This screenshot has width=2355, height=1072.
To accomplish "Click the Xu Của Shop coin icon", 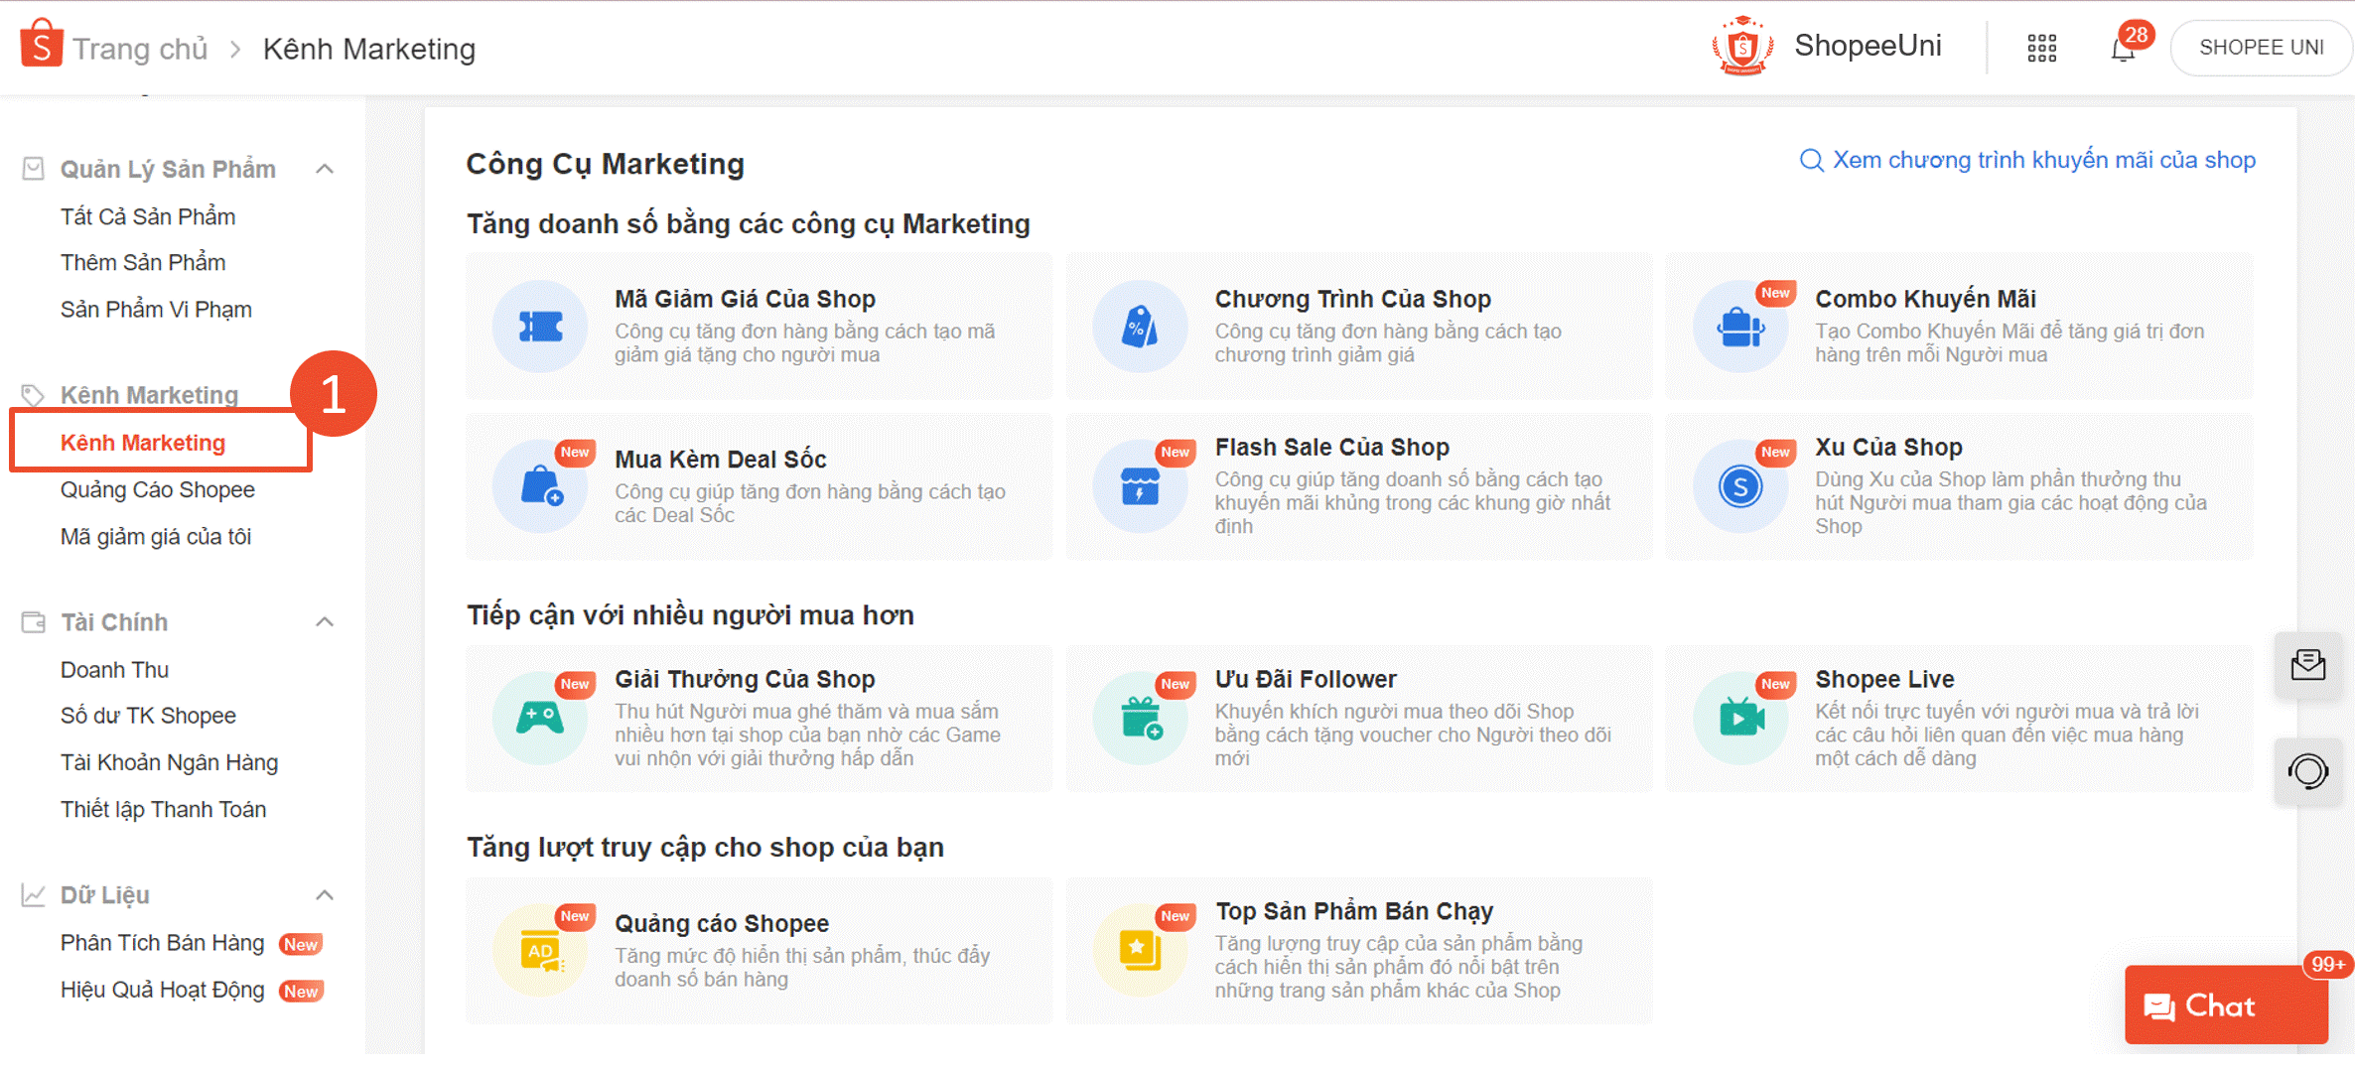I will click(1740, 486).
